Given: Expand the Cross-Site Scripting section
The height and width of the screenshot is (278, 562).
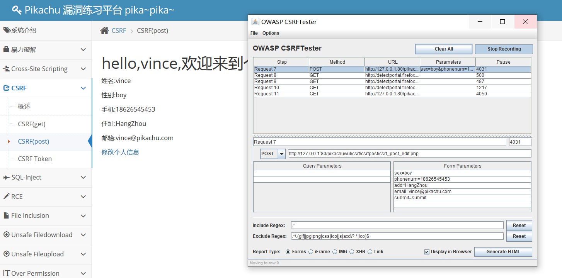Looking at the screenshot, I should tap(83, 69).
